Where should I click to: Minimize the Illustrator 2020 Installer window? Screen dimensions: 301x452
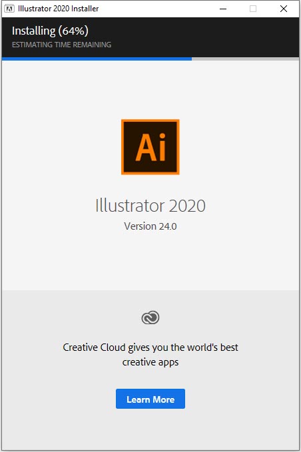coord(223,9)
